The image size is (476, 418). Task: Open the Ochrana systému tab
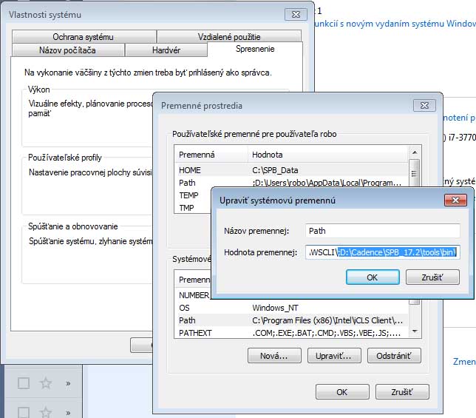(83, 37)
